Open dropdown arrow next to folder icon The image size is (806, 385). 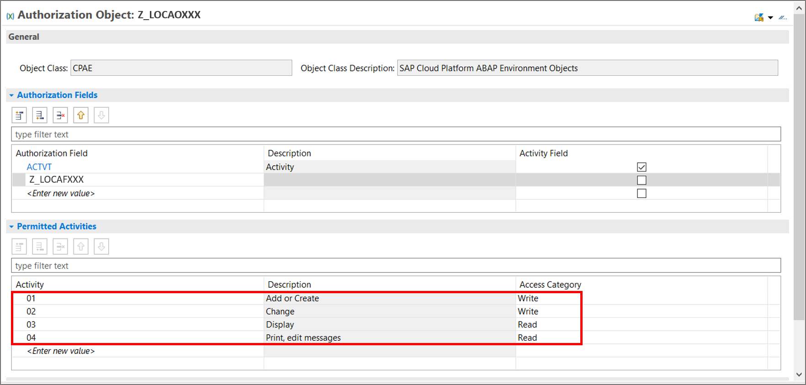pyautogui.click(x=770, y=18)
